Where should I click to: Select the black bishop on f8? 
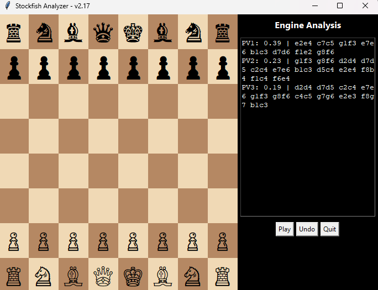(x=162, y=33)
